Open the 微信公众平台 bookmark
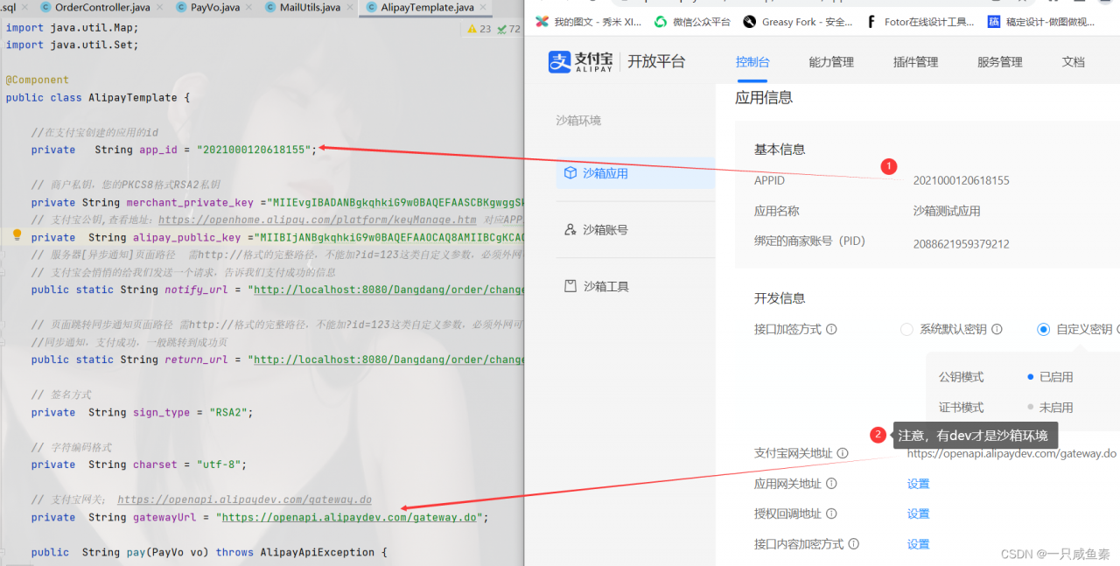The height and width of the screenshot is (566, 1120). coord(692,22)
